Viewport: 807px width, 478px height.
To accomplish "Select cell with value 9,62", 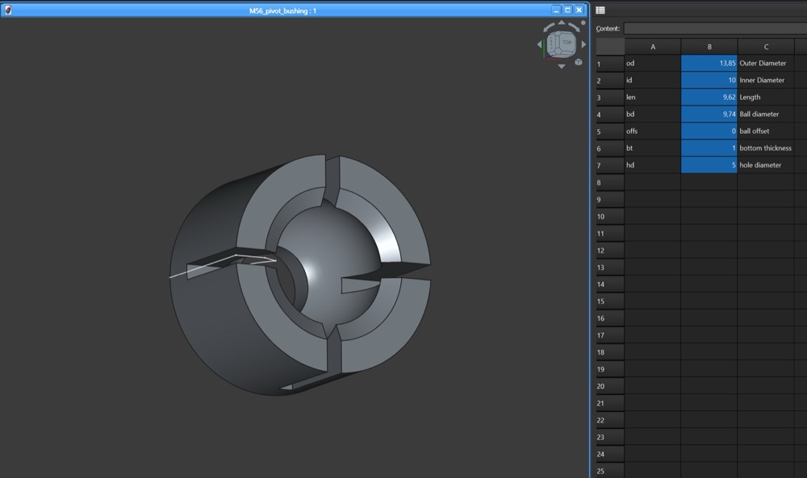I will (x=709, y=98).
